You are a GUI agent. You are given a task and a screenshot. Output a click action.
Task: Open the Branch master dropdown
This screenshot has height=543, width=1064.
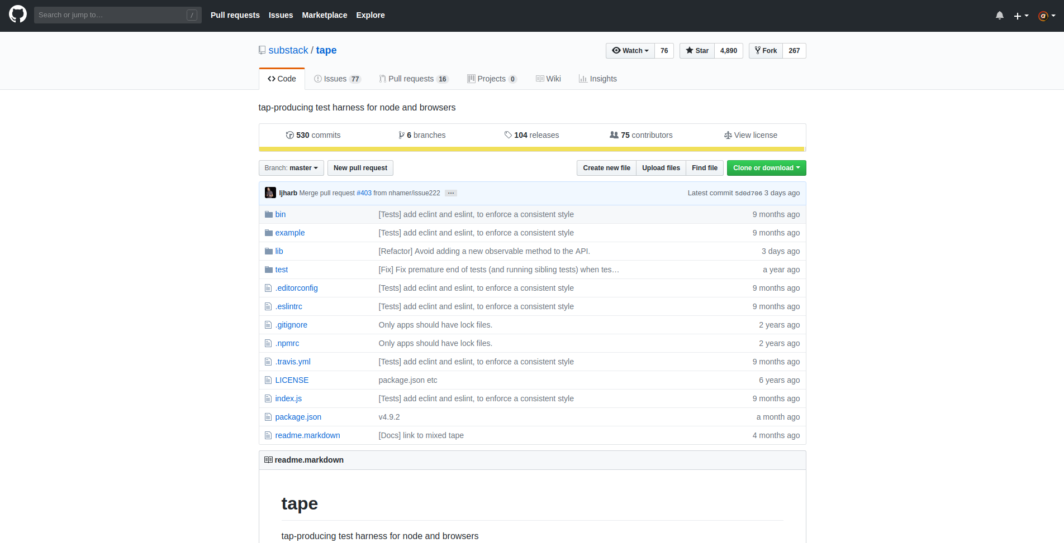tap(291, 168)
